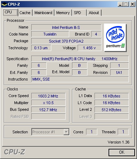Click the CPU-Z logo text at bottom

tap(14, 152)
